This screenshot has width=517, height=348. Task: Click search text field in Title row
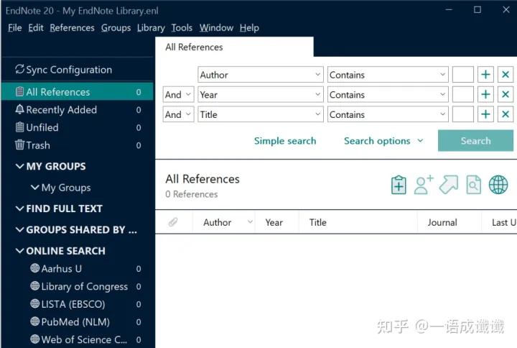pyautogui.click(x=463, y=114)
